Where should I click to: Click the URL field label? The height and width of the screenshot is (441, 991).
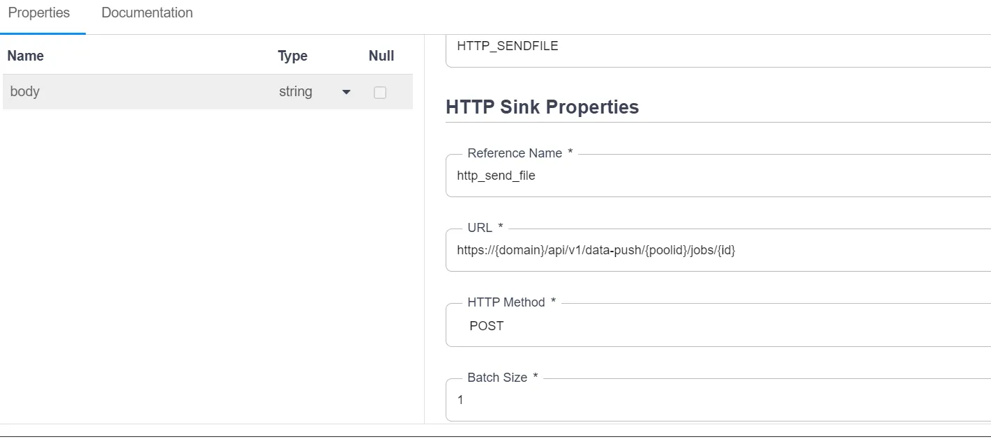480,228
